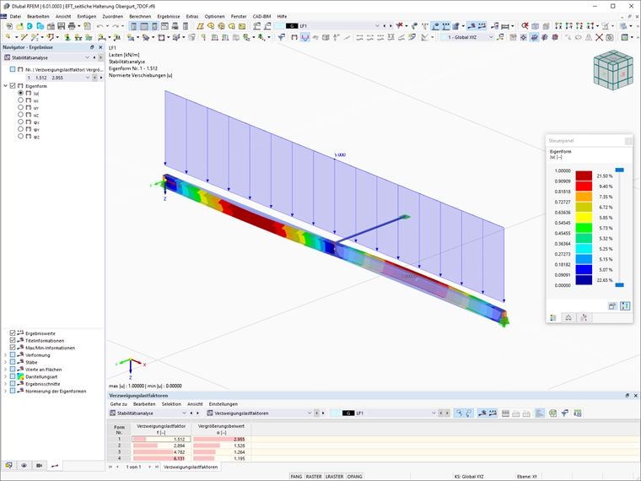Click the yellow color swatch in legend
Screen dimensions: 641x481
pos(584,217)
